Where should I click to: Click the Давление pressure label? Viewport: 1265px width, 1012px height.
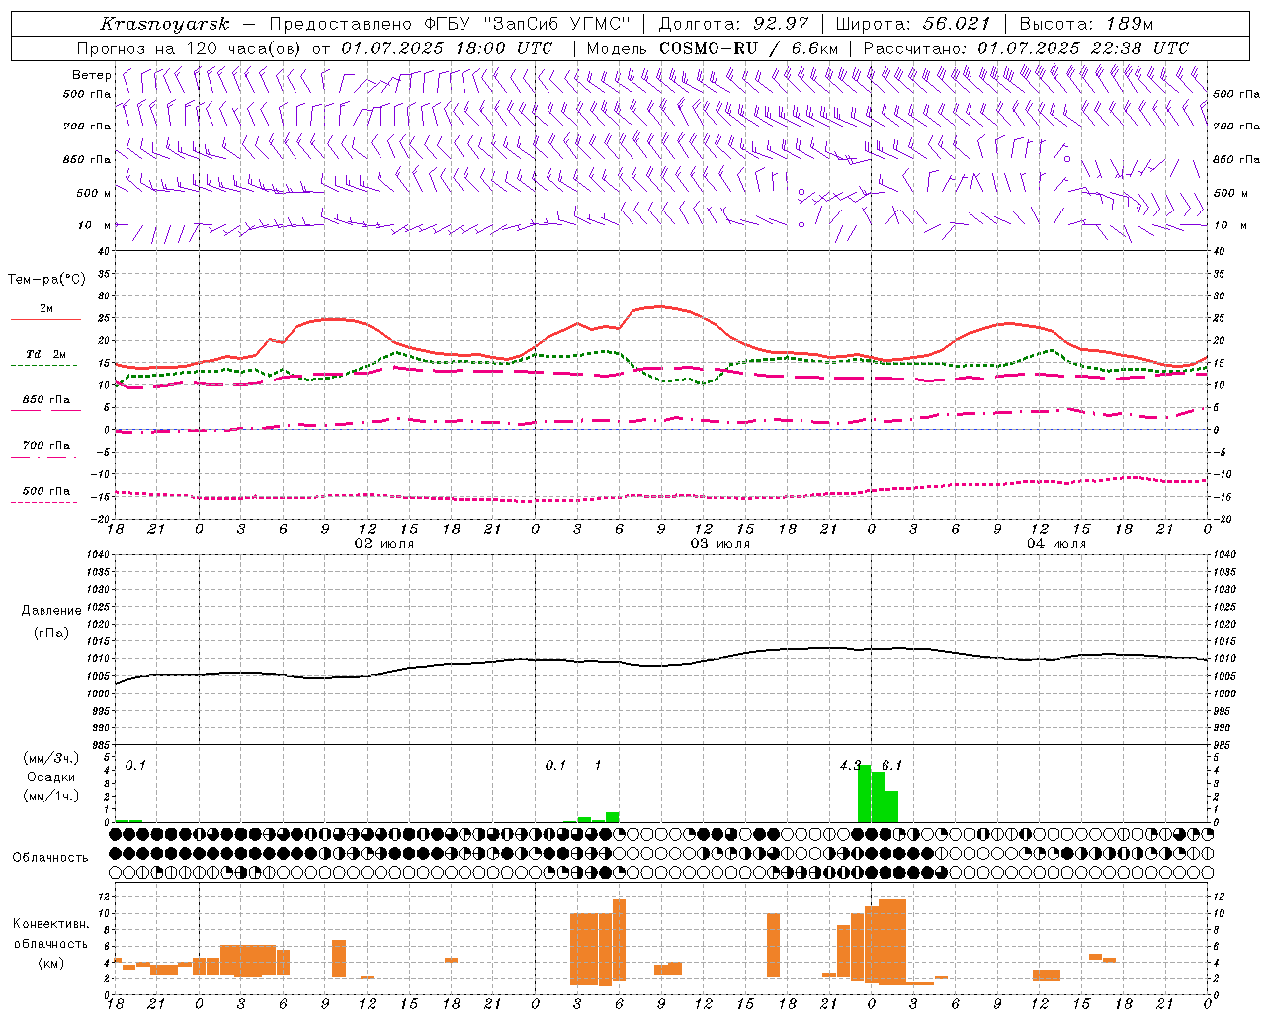[51, 611]
